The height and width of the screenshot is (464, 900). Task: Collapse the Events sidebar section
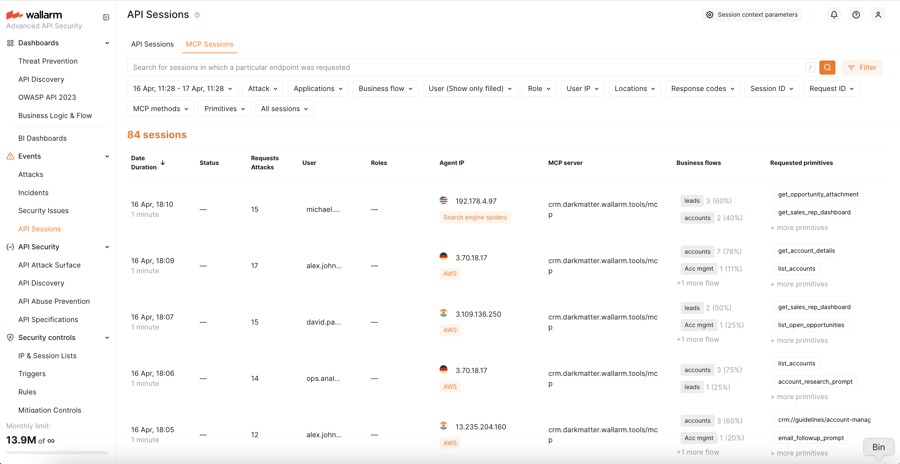tap(107, 156)
